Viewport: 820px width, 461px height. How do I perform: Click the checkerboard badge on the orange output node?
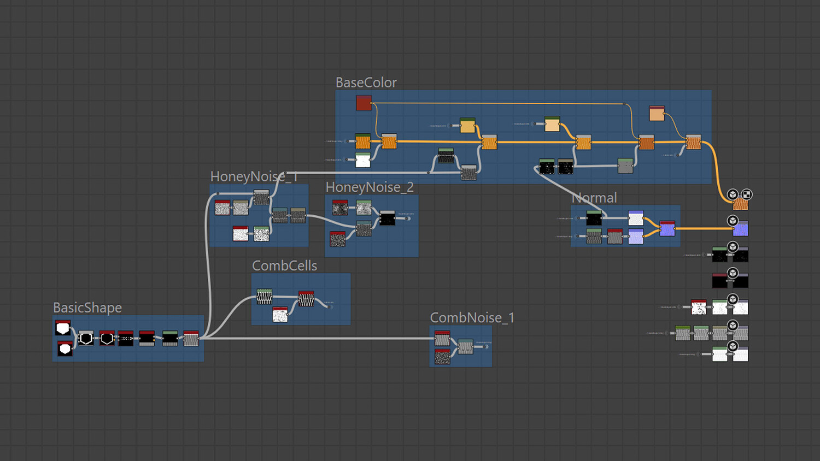coord(747,194)
